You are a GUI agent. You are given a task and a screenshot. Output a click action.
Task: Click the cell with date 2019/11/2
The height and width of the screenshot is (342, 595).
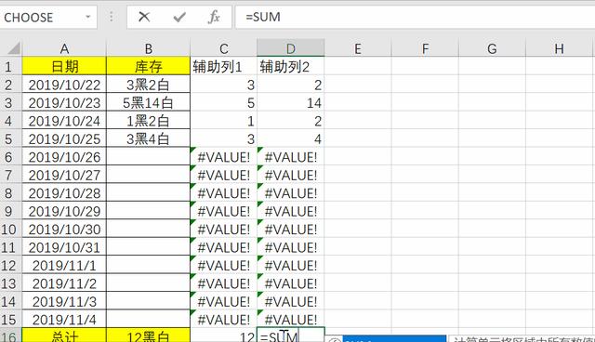tap(64, 283)
